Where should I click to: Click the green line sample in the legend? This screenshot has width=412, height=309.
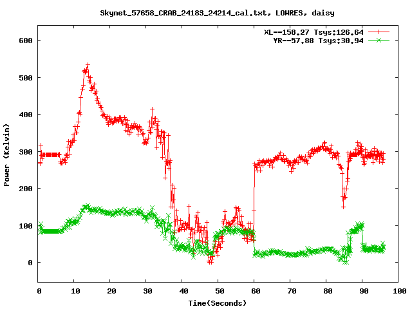379,40
